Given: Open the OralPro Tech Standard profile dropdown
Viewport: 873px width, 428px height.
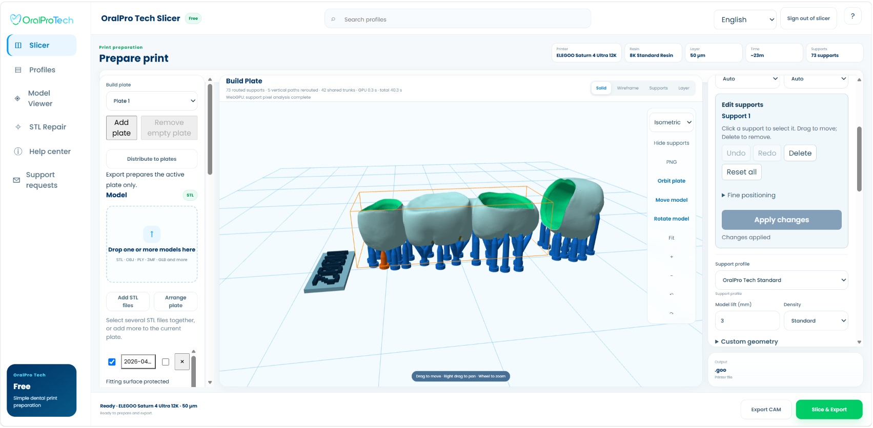Looking at the screenshot, I should [x=781, y=280].
